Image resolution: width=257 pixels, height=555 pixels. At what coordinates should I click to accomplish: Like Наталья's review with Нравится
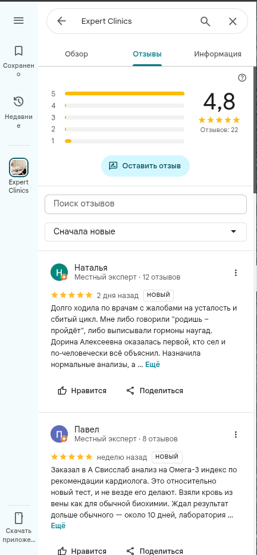click(x=82, y=390)
